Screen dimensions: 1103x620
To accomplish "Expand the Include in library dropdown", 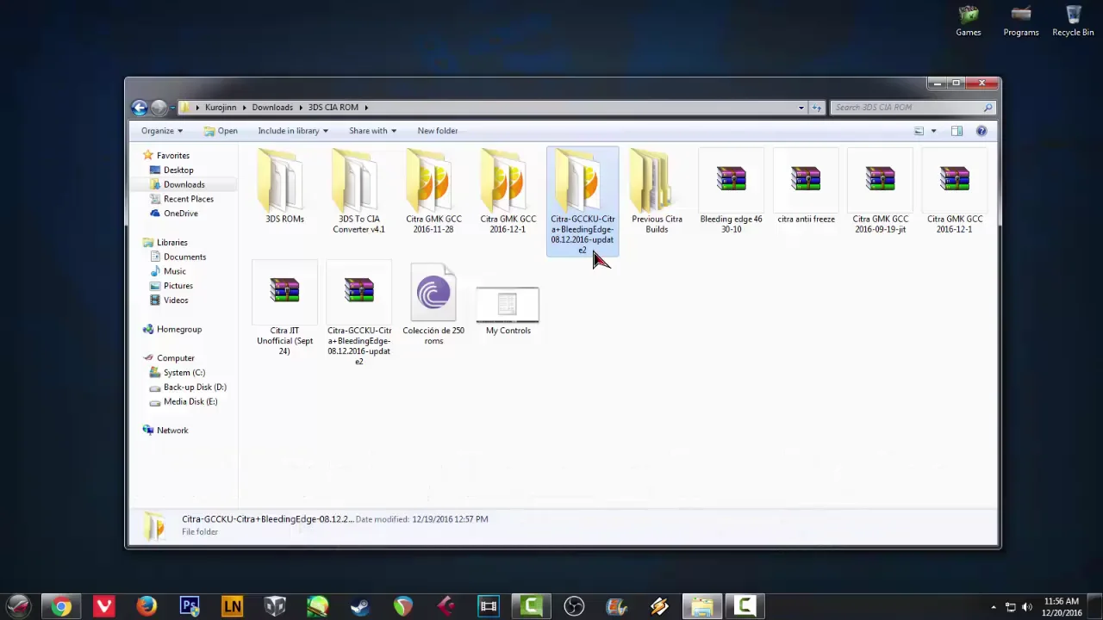I will tap(292, 131).
